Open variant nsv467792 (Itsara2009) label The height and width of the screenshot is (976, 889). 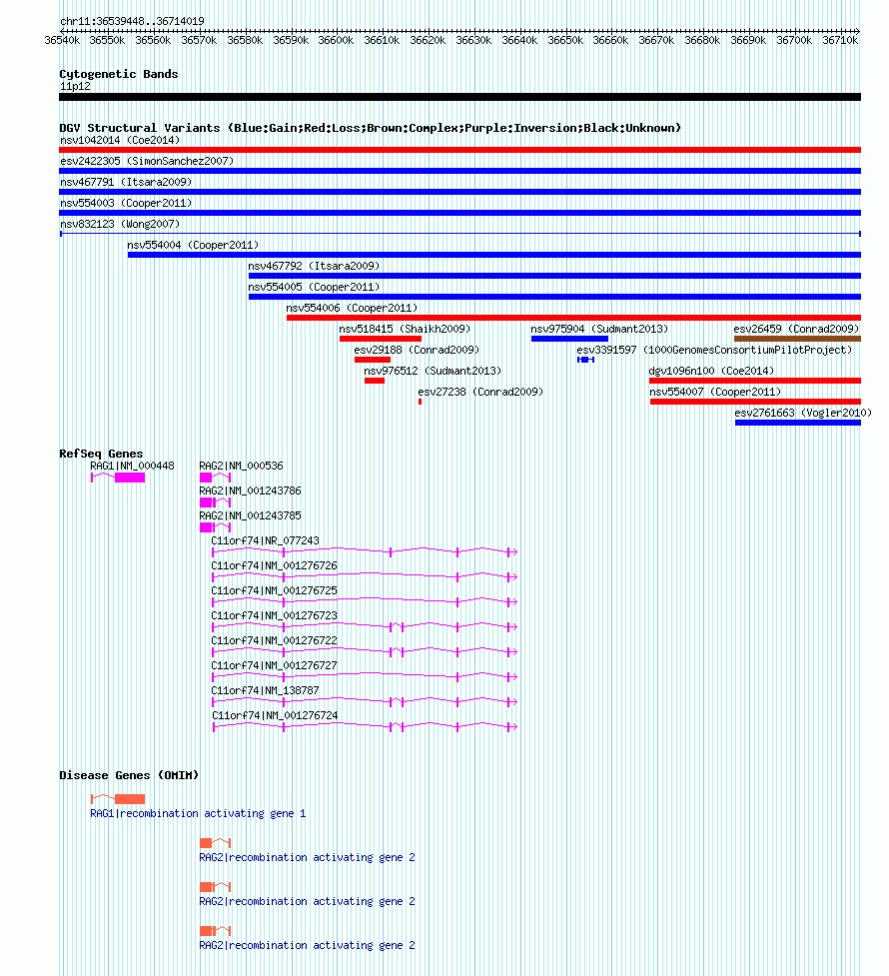tap(314, 267)
